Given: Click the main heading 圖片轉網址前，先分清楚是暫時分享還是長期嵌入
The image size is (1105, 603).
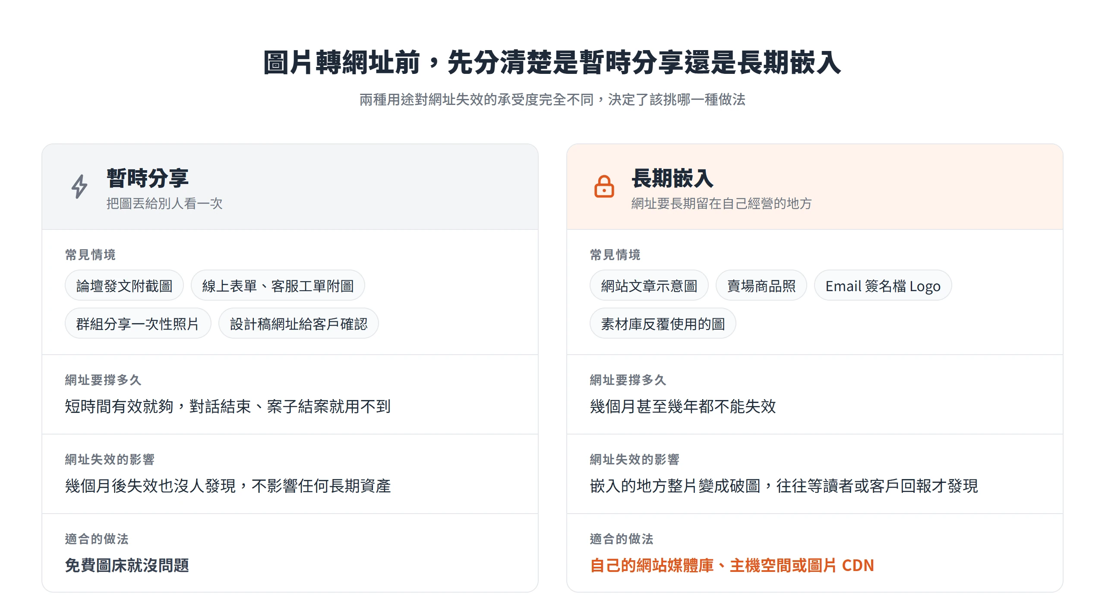Looking at the screenshot, I should click(x=552, y=62).
